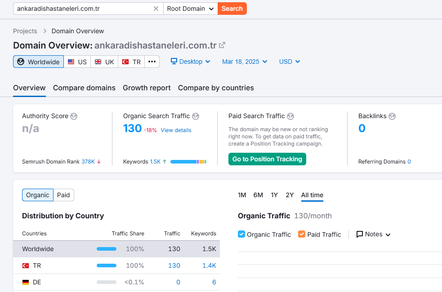Click Go to Position Tracking button
The image size is (442, 292).
[267, 159]
